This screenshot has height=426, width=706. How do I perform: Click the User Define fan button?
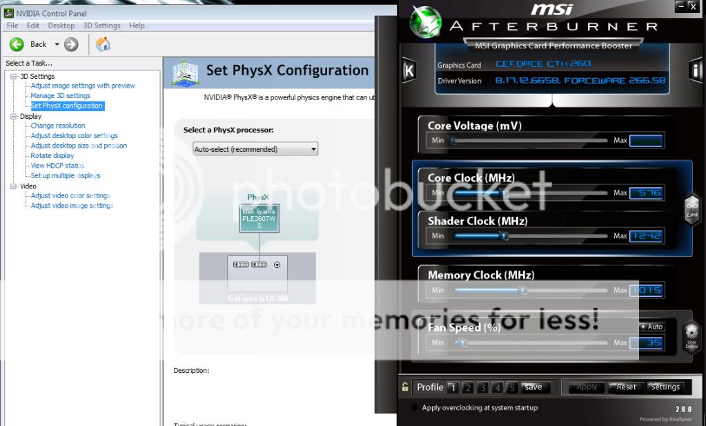click(692, 337)
